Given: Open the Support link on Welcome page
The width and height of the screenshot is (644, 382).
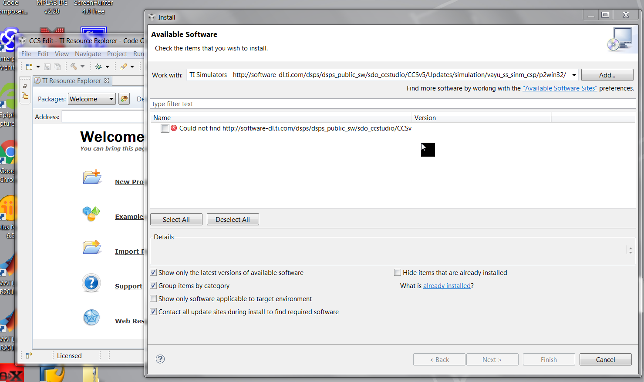Looking at the screenshot, I should click(x=128, y=286).
